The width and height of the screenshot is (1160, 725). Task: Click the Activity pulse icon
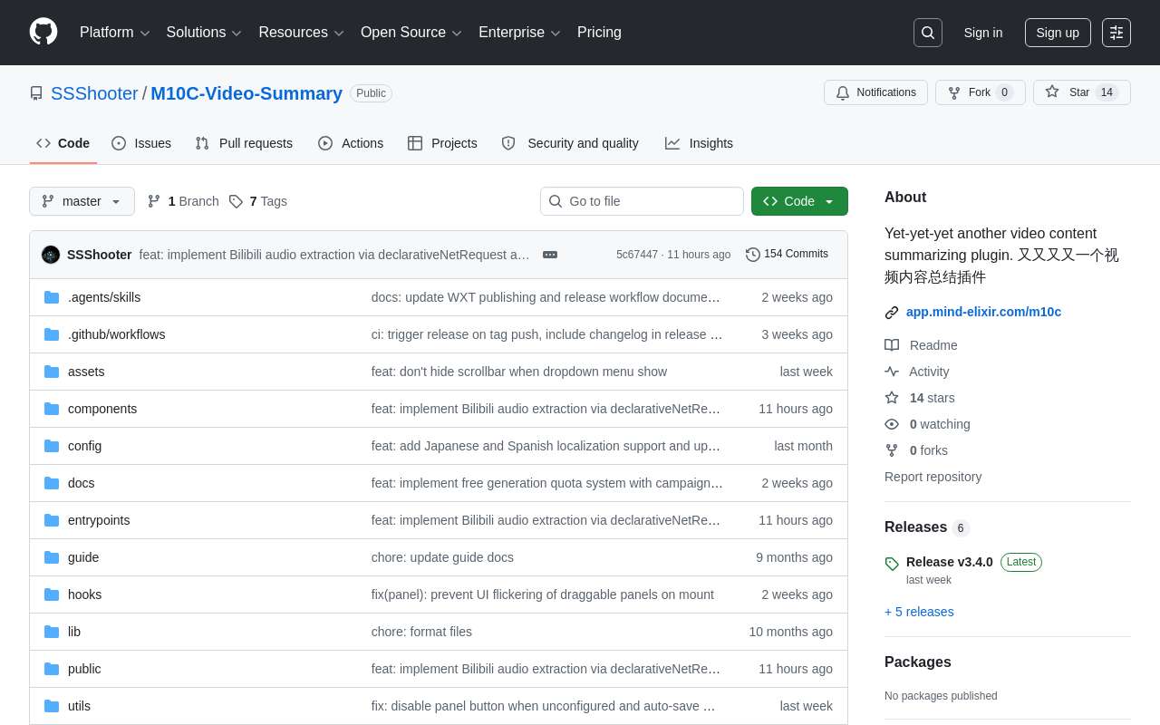tap(892, 372)
